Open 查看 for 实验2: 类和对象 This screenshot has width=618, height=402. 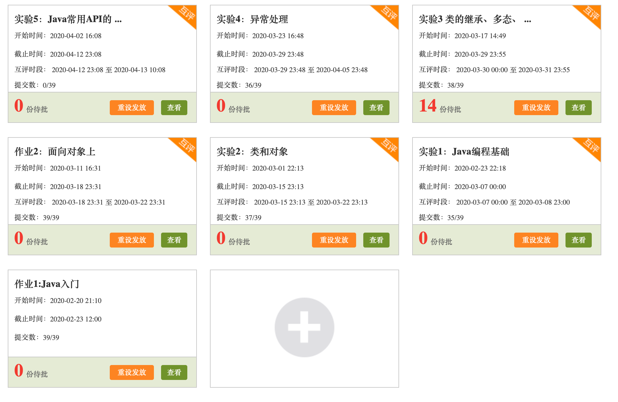coord(376,240)
